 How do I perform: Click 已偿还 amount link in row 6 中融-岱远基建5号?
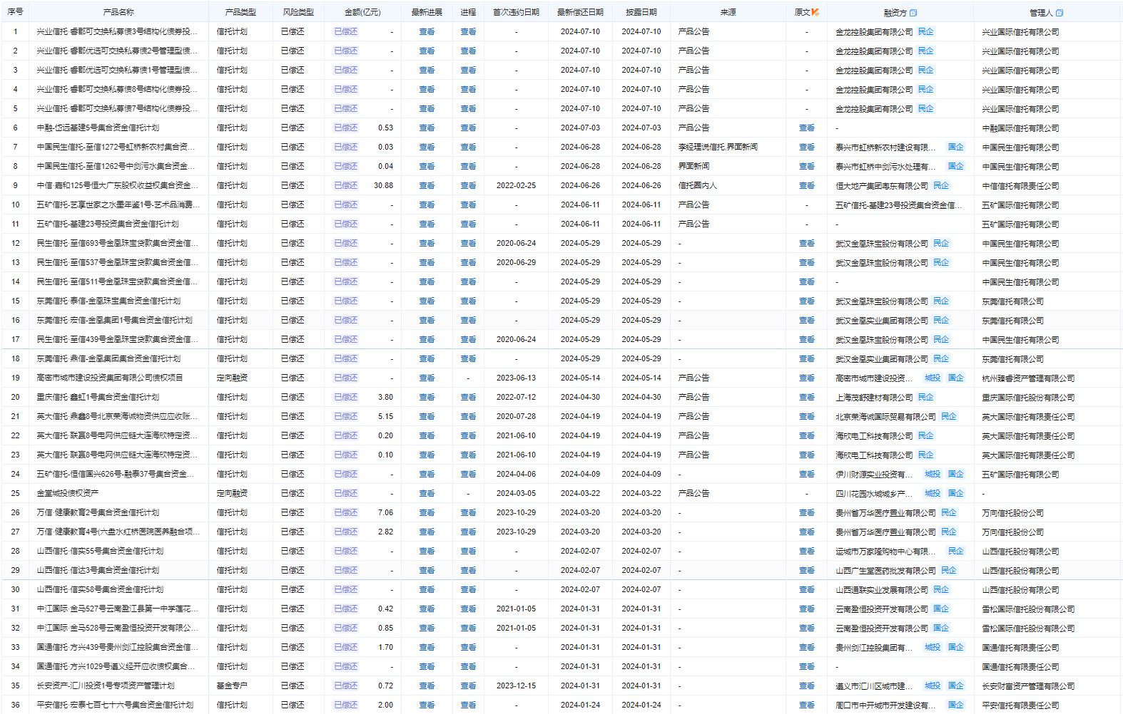point(346,128)
